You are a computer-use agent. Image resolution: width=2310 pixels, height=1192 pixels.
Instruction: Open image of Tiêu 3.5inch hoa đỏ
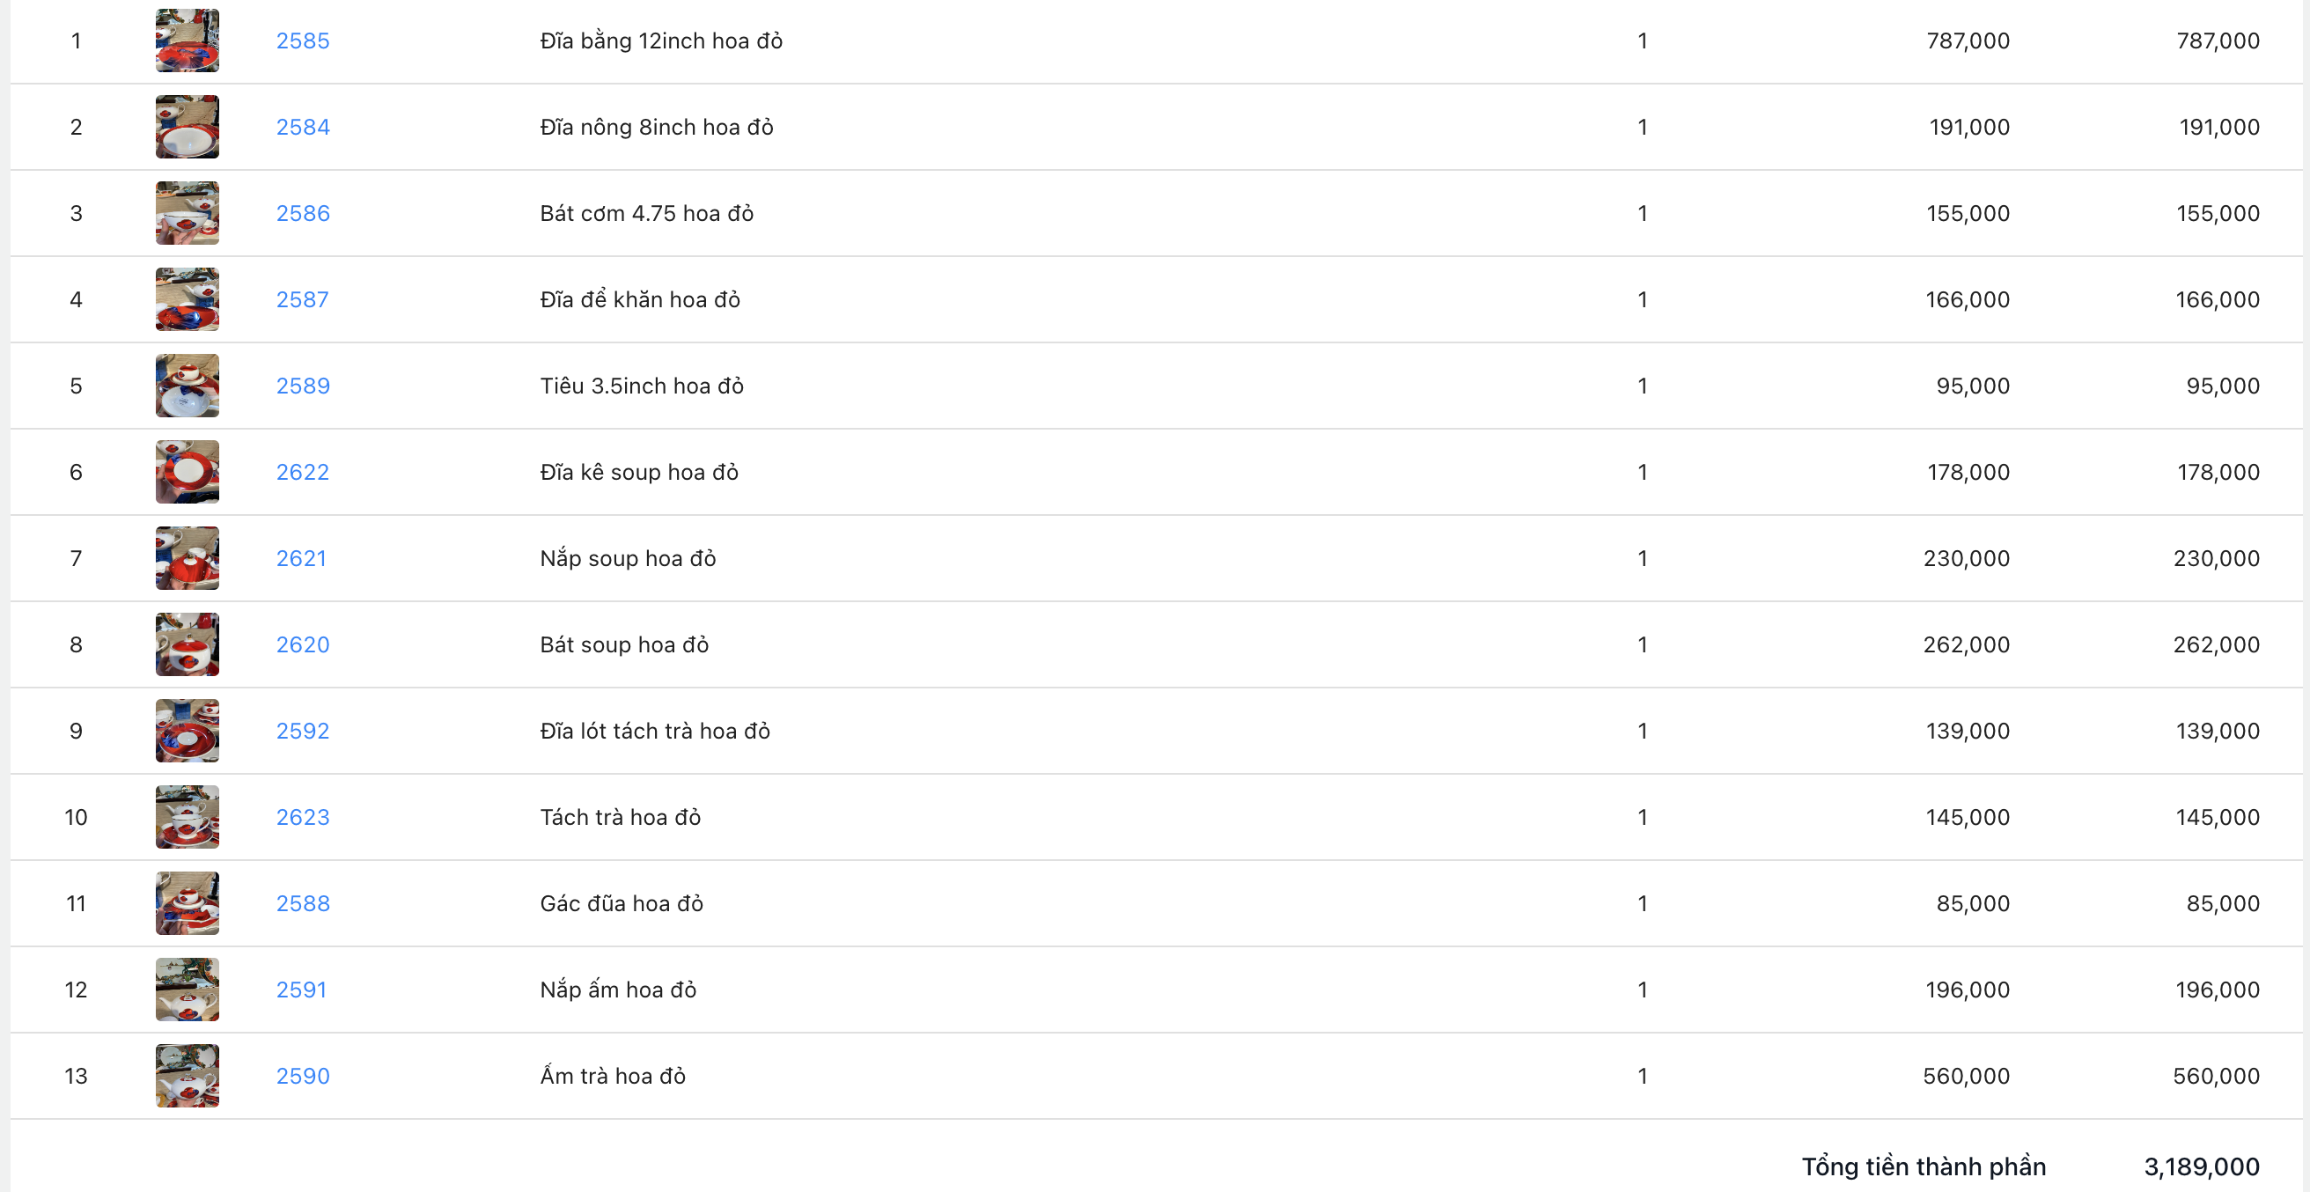187,386
